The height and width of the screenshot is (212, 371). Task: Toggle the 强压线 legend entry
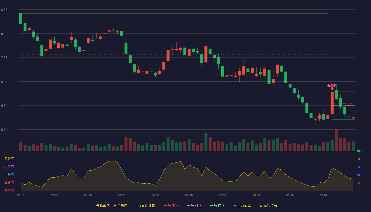[171, 206]
